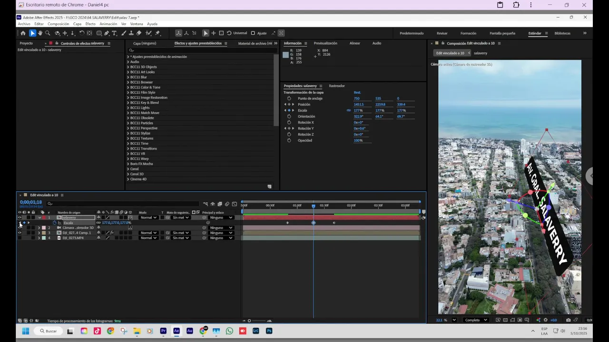Screen dimensions: 609x342
Task: Toggle visibility of the DJI_0273.MP4 layer
Action: click(x=20, y=238)
